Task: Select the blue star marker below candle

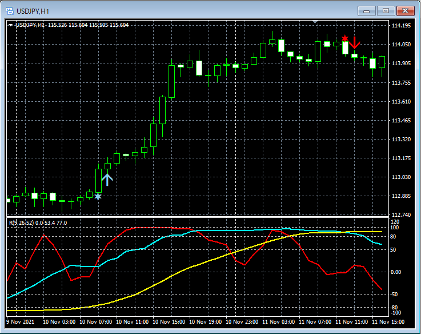Action: (98, 197)
